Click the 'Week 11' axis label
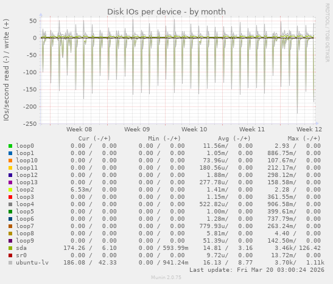 point(252,129)
